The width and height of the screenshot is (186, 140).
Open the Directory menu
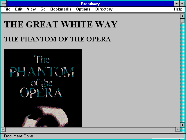(x=104, y=9)
